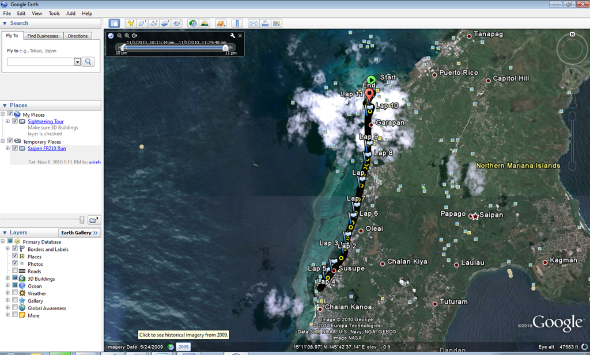The image size is (590, 355).
Task: Select the Add Polygon tool
Action: [x=142, y=23]
